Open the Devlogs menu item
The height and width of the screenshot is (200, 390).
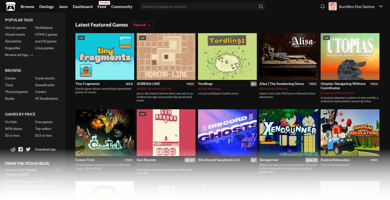tap(46, 7)
